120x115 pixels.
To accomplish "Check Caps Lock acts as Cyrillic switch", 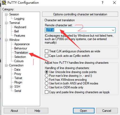I will (x=46, y=56).
